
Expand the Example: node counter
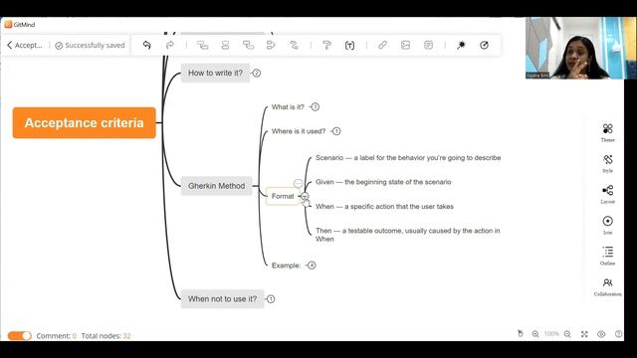pyautogui.click(x=312, y=266)
